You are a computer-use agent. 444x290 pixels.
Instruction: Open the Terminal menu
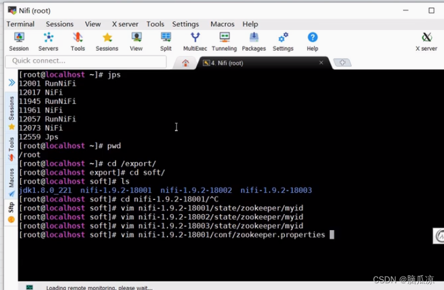pyautogui.click(x=20, y=24)
